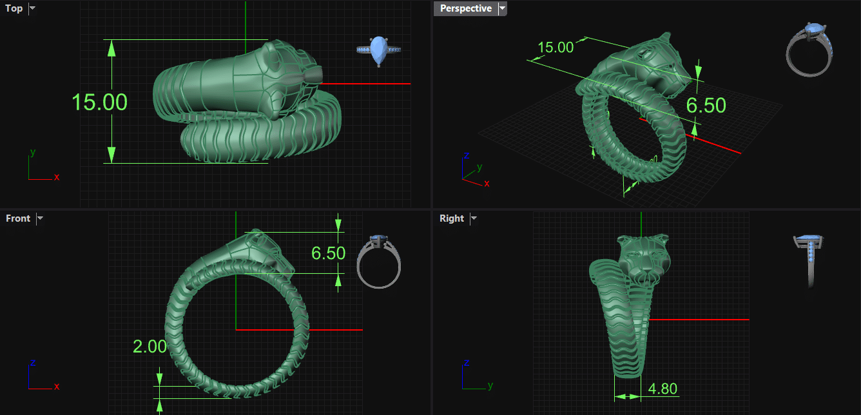Image resolution: width=861 pixels, height=415 pixels.
Task: Expand the Perspective viewport menu arrow
Action: 503,8
